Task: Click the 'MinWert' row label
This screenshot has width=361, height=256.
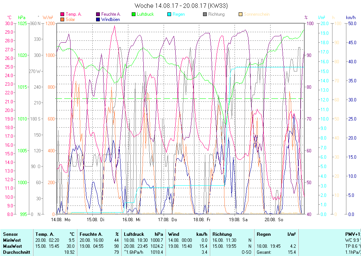Action: pyautogui.click(x=12, y=240)
